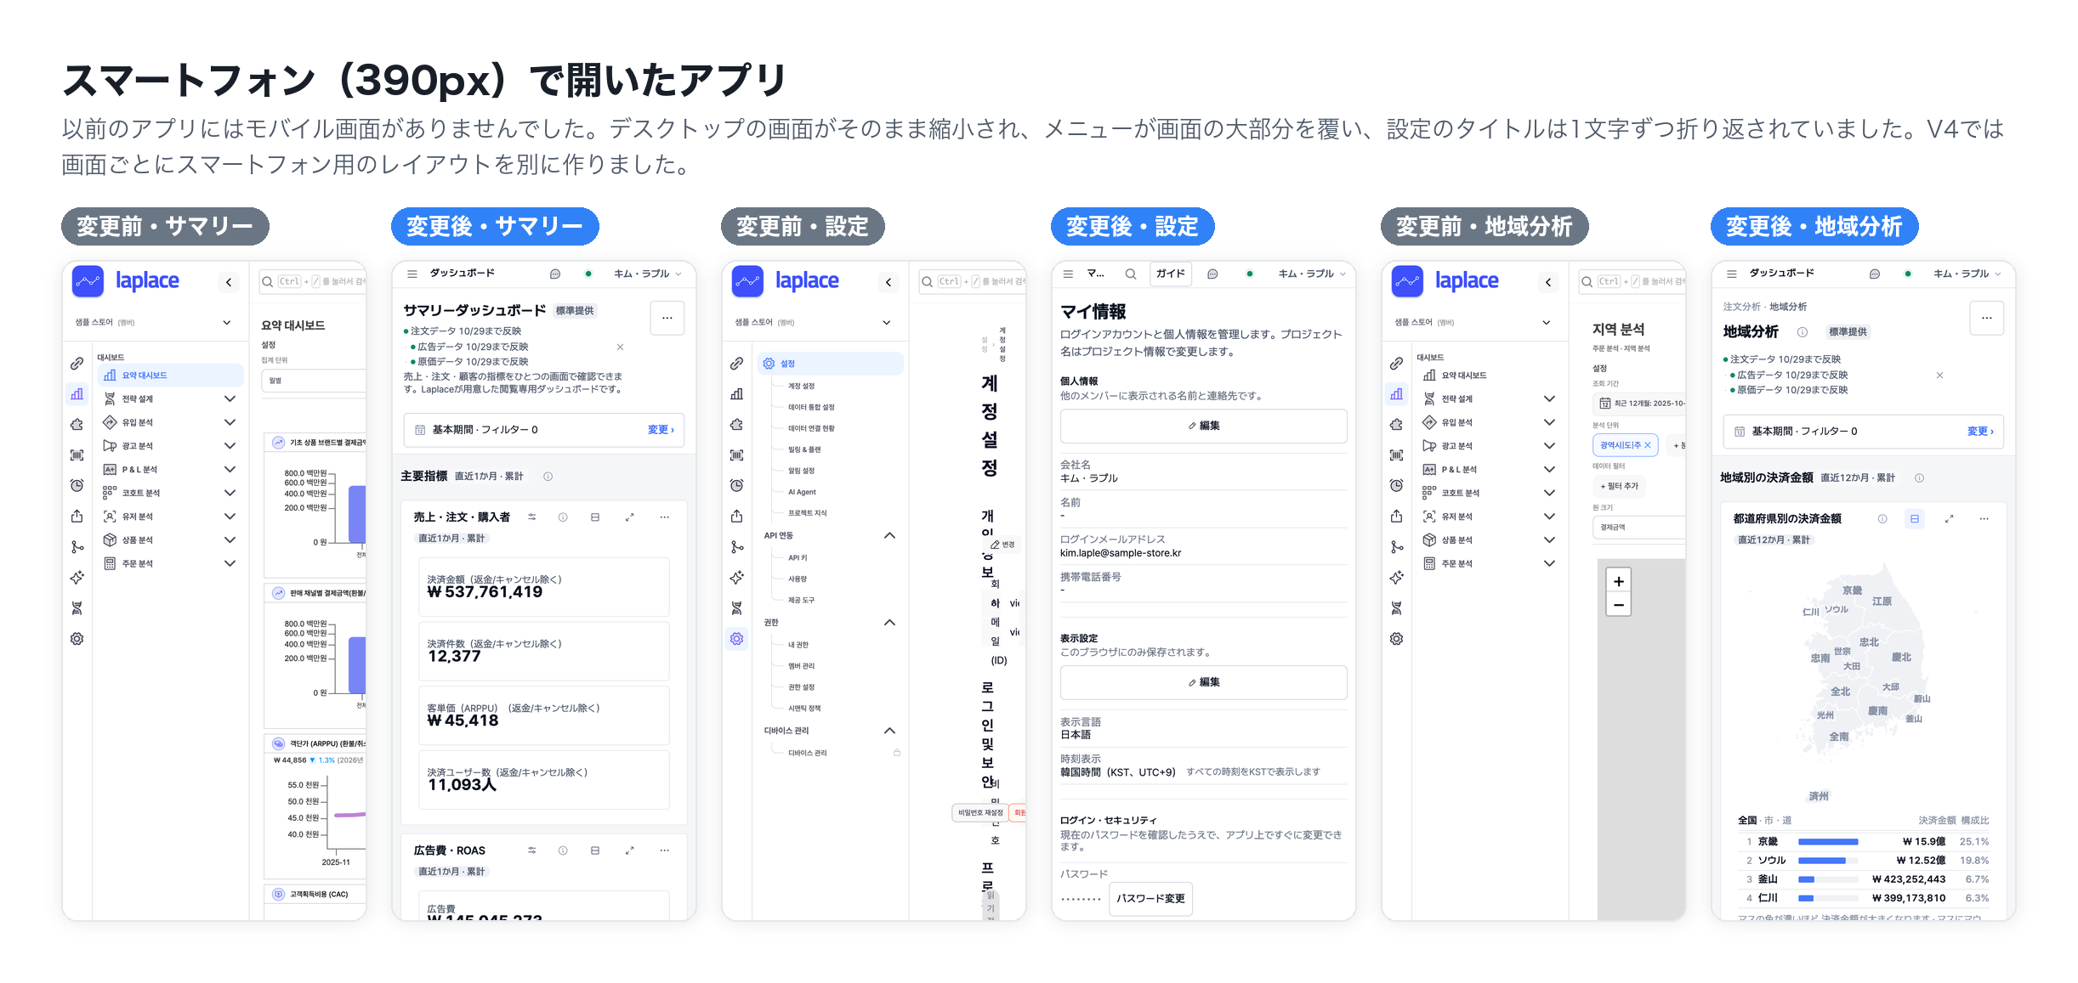This screenshot has height=983, width=2078.
Task: Click the 京畿 bar in ranking table
Action: point(1828,842)
